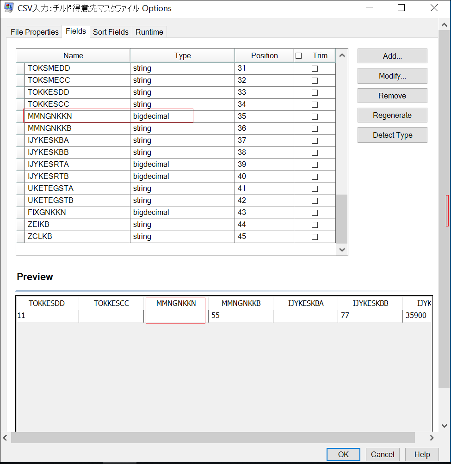Viewport: 451px width, 464px height.
Task: Click the window scroll down arrow
Action: (x=445, y=426)
